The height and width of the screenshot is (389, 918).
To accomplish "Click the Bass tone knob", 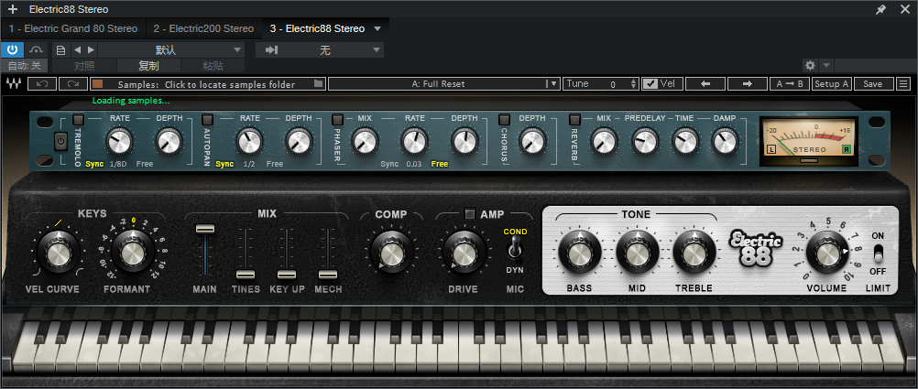I will click(579, 253).
